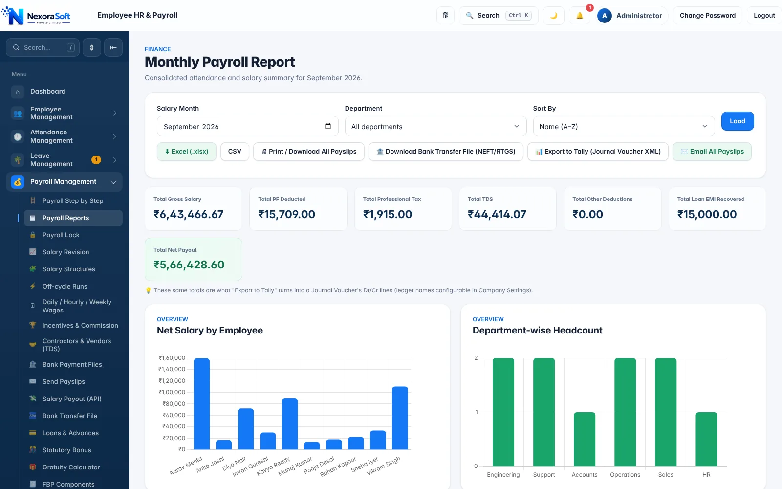Expand the Leave Management chevron
The height and width of the screenshot is (489, 782).
coord(114,160)
